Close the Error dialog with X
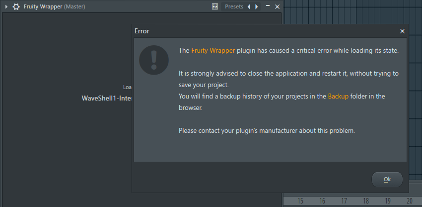 (x=402, y=31)
